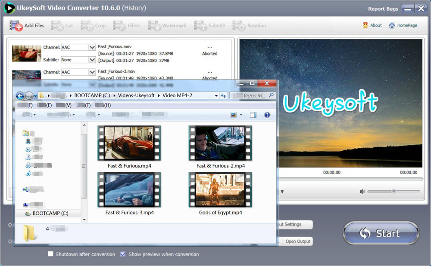Click the preview playback progress bar
This screenshot has height=266, width=431.
pyautogui.click(x=351, y=179)
